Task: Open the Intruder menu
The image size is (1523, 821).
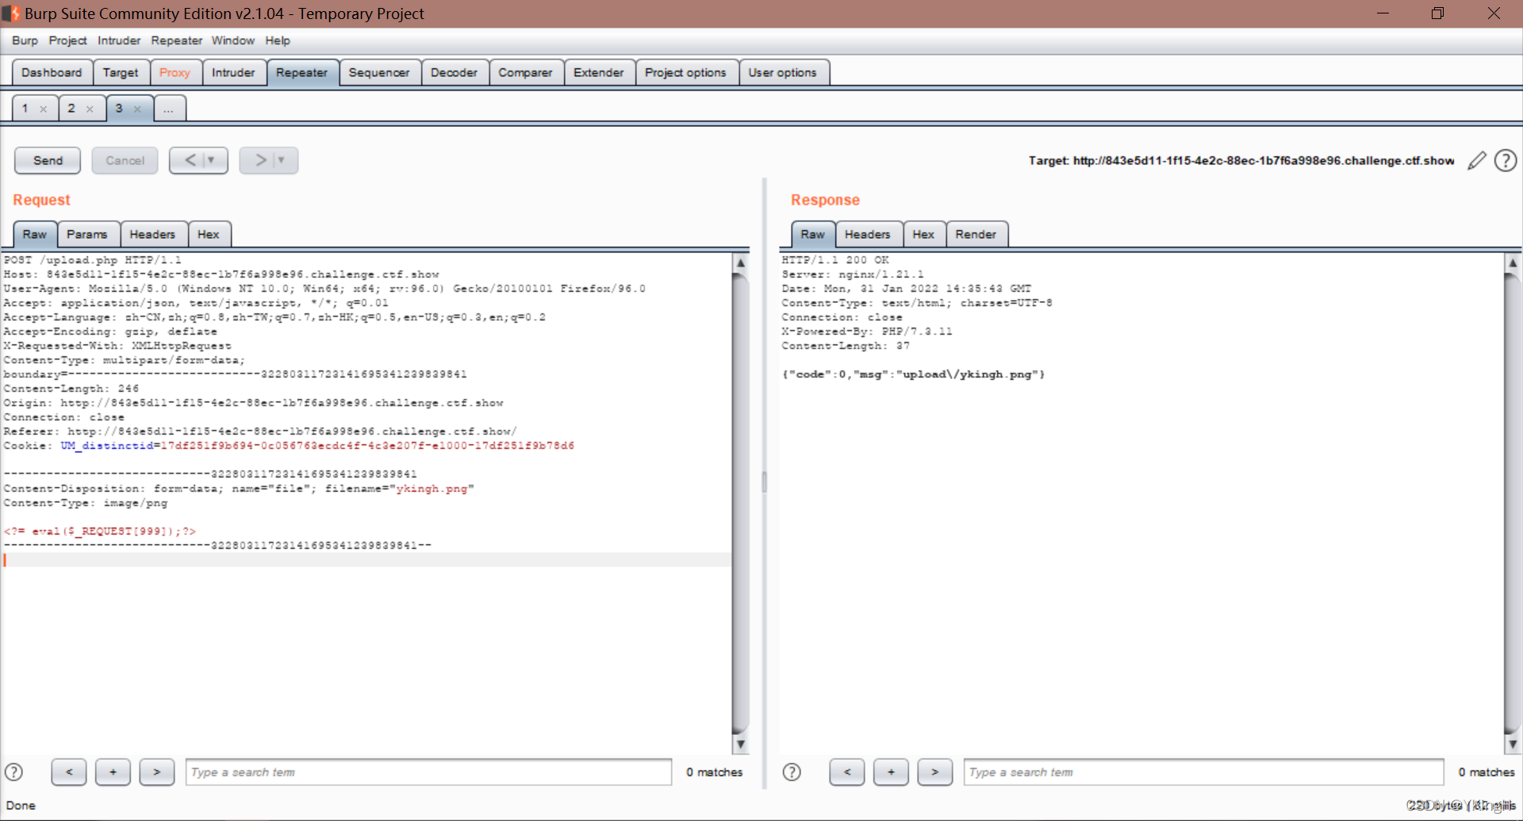Action: [x=119, y=40]
